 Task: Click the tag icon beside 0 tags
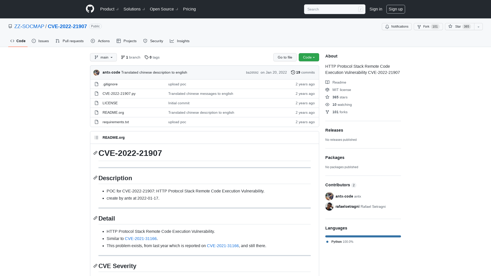147,57
